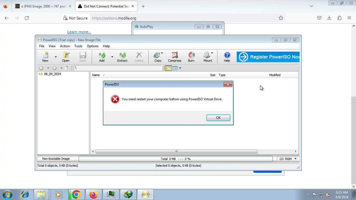This screenshot has width=356, height=200.
Task: Expand the Add button dropdown arrow
Action: point(112,57)
